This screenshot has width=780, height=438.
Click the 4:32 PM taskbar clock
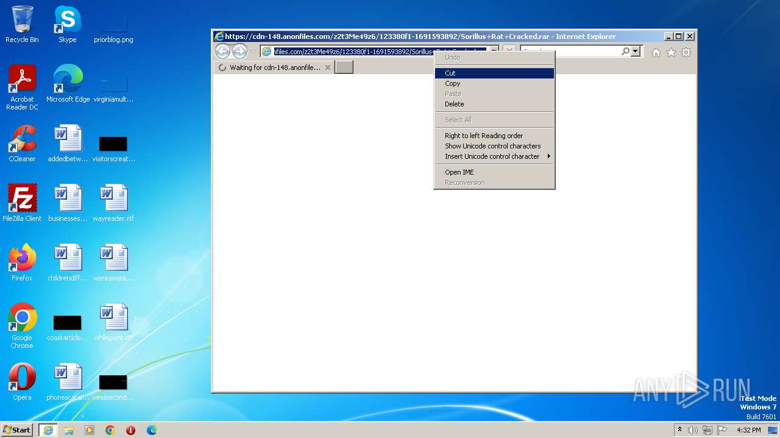[748, 430]
